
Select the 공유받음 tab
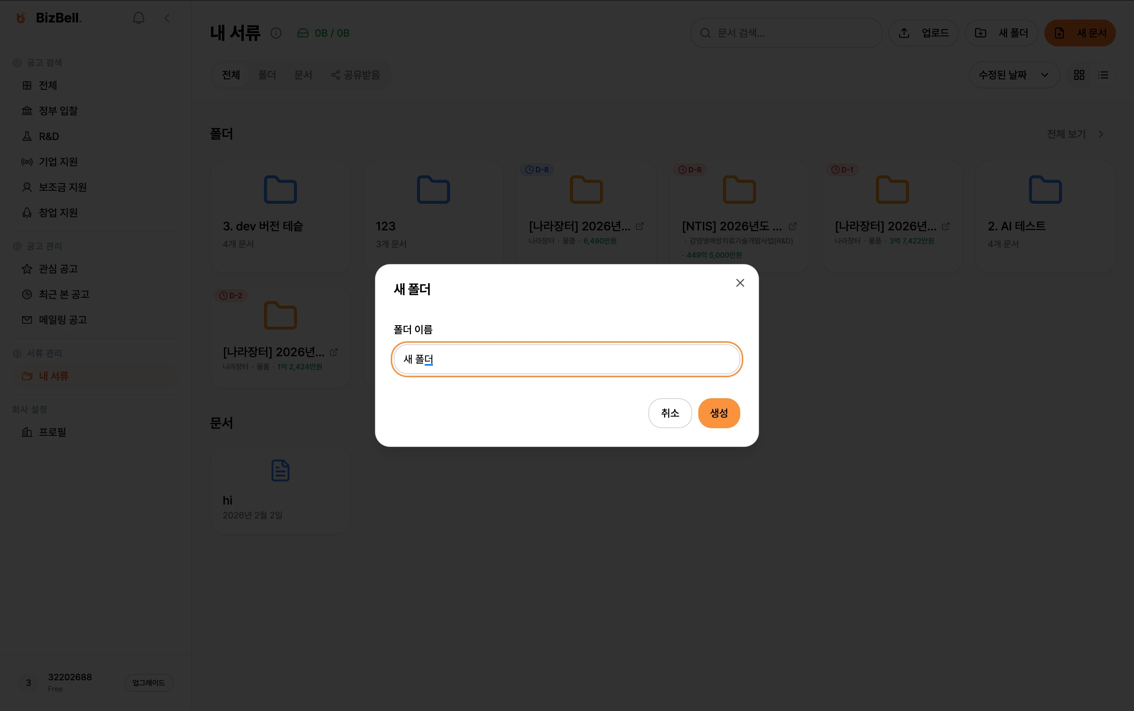[356, 75]
